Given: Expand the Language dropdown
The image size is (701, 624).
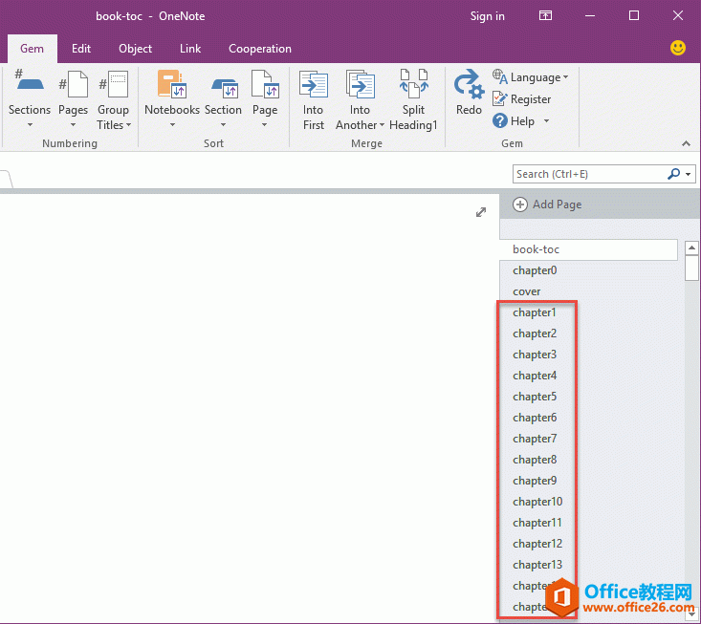Looking at the screenshot, I should [x=532, y=77].
